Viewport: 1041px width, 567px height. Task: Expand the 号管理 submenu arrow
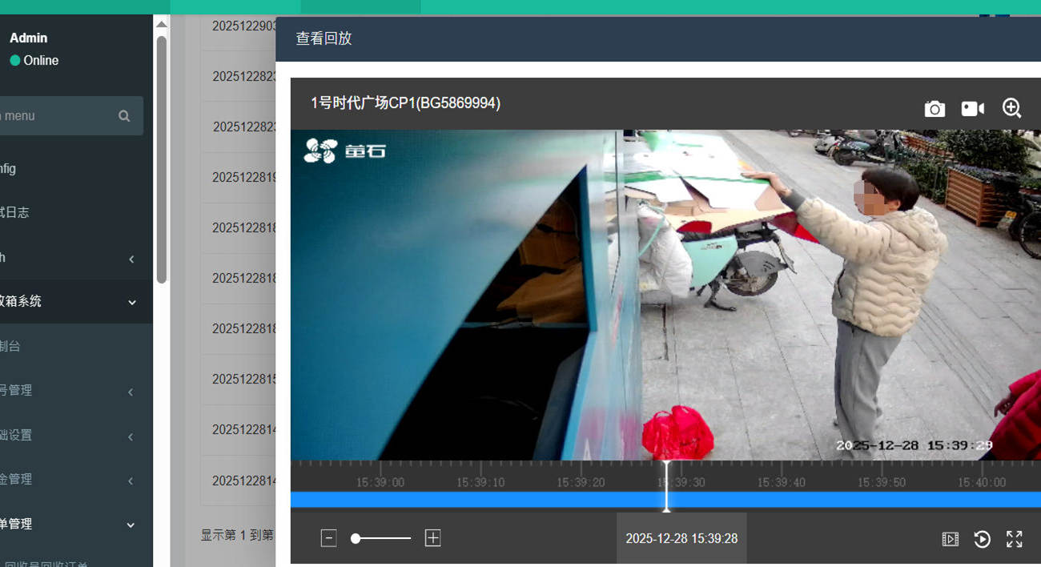(131, 392)
